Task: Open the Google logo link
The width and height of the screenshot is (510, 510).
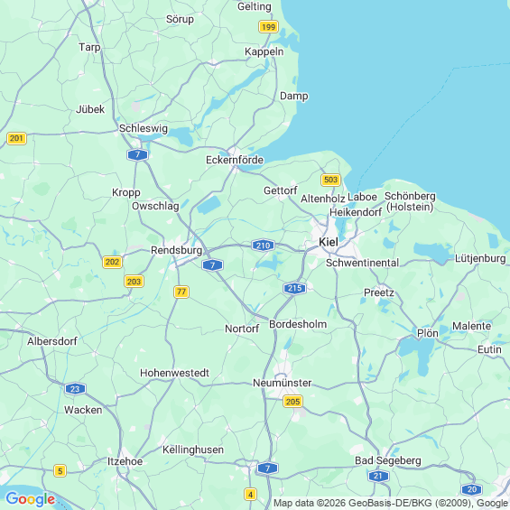Action: point(31,499)
